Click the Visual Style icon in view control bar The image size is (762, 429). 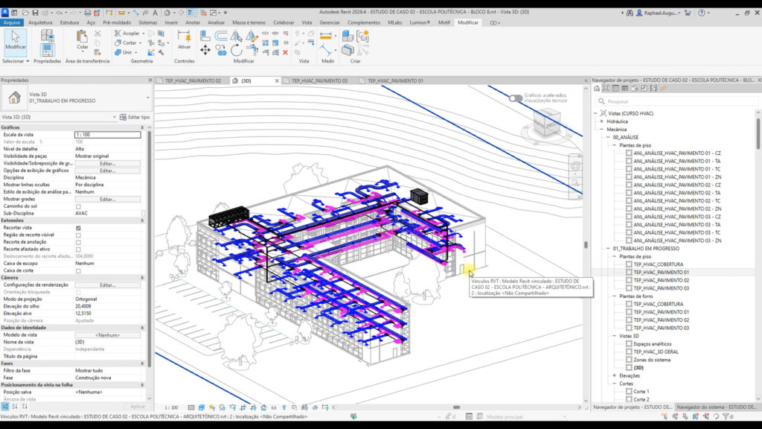tap(201, 407)
